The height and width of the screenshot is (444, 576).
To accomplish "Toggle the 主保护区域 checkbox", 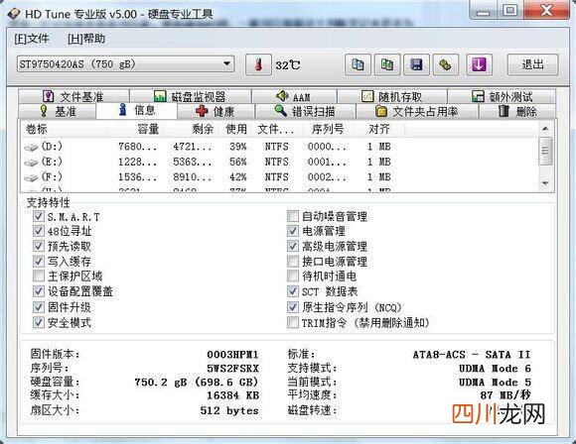I will coord(39,277).
